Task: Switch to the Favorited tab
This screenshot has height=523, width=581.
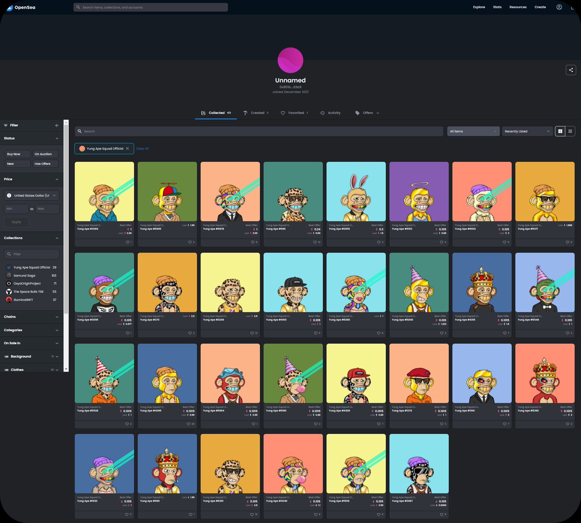Action: click(x=294, y=113)
